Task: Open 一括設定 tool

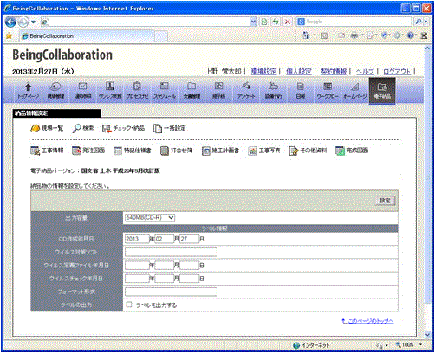Action: coord(170,128)
